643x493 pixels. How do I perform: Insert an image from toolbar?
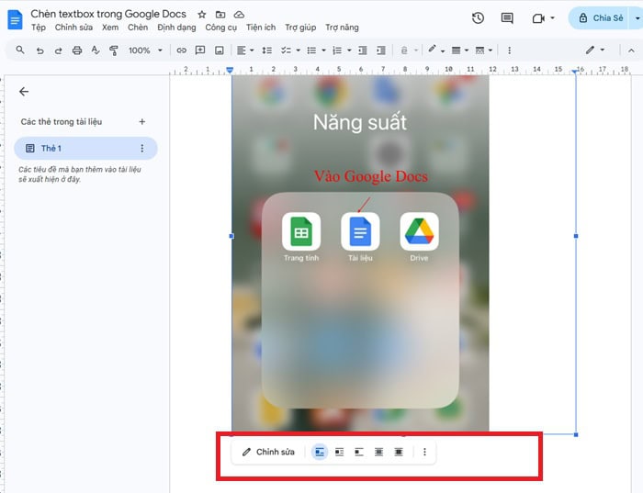tap(220, 50)
